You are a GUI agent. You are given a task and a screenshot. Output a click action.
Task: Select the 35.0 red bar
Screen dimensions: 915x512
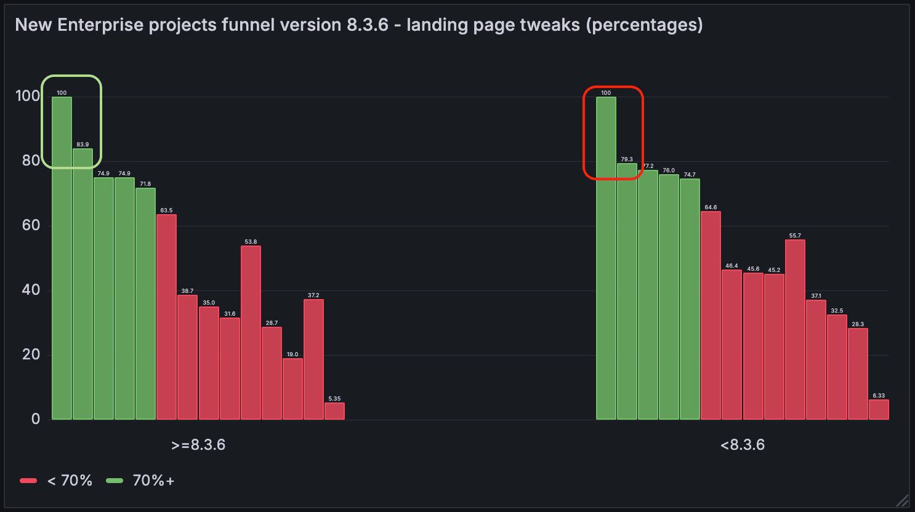tap(209, 363)
